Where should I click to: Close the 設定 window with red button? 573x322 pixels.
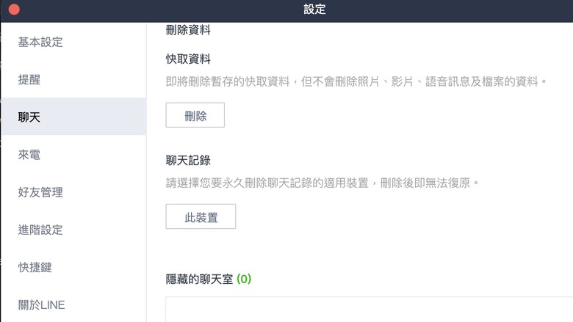[x=14, y=10]
